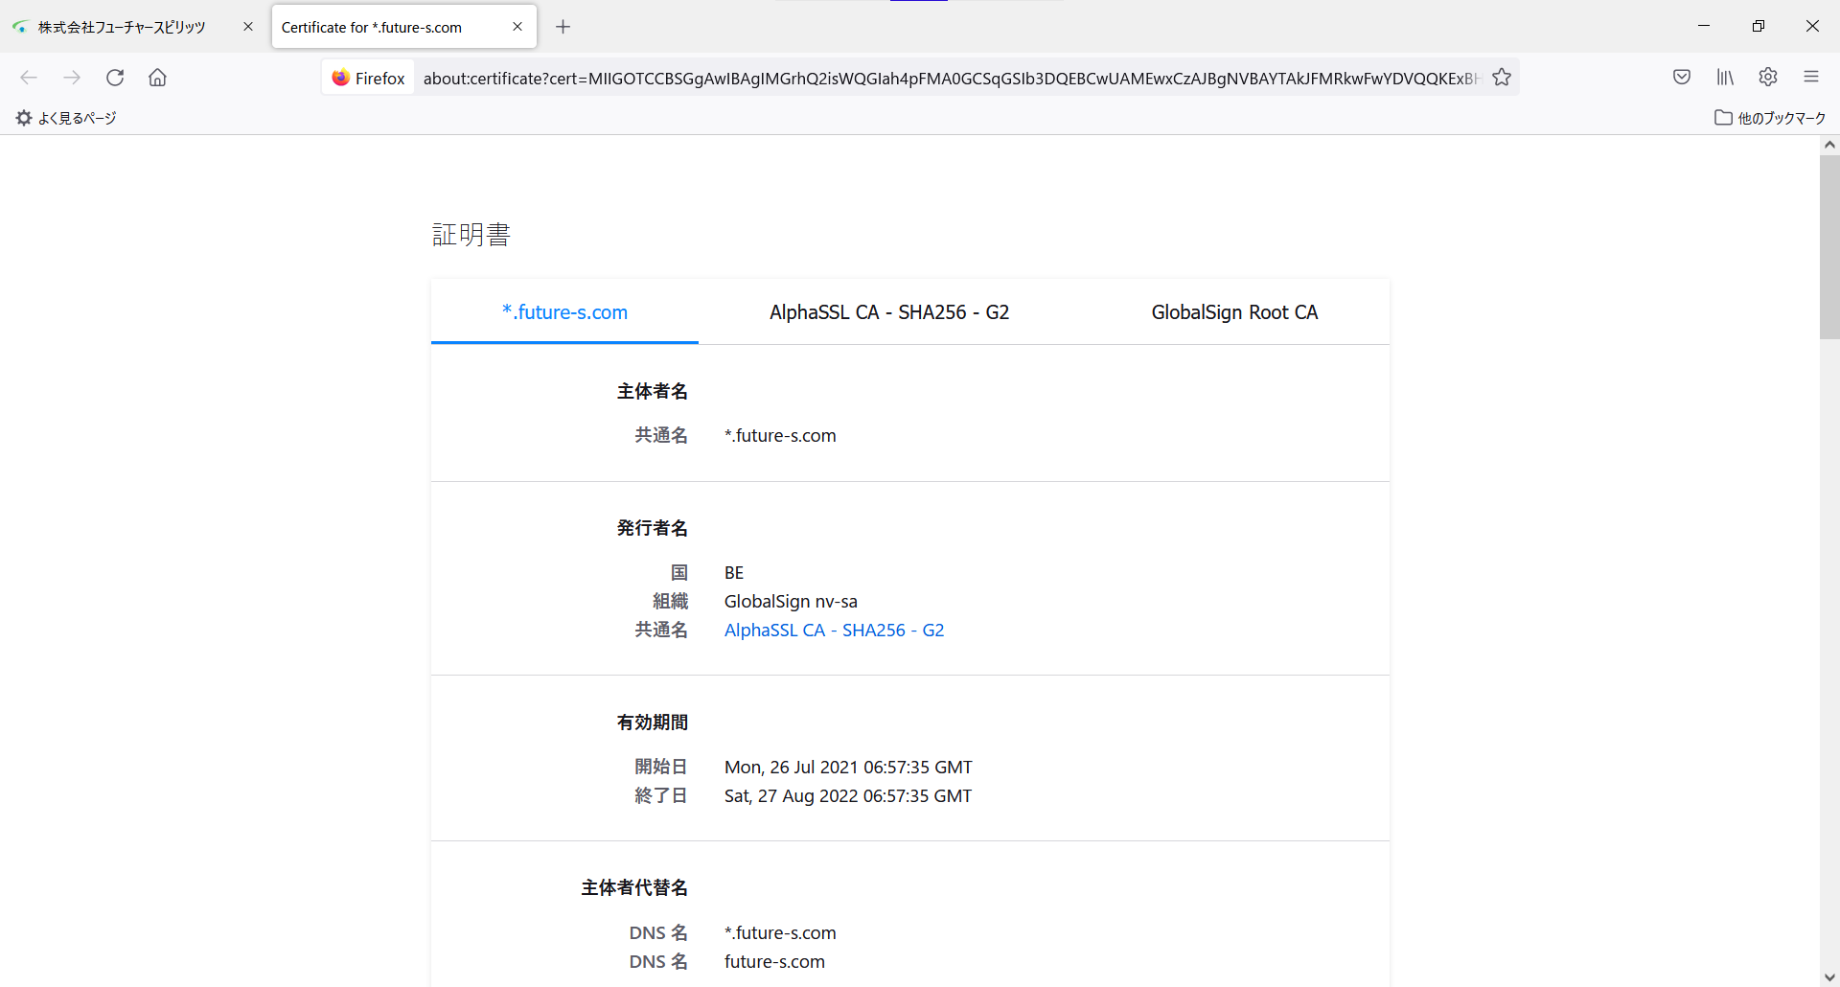Image resolution: width=1840 pixels, height=987 pixels.
Task: Click inside the address bar
Action: coord(949,78)
